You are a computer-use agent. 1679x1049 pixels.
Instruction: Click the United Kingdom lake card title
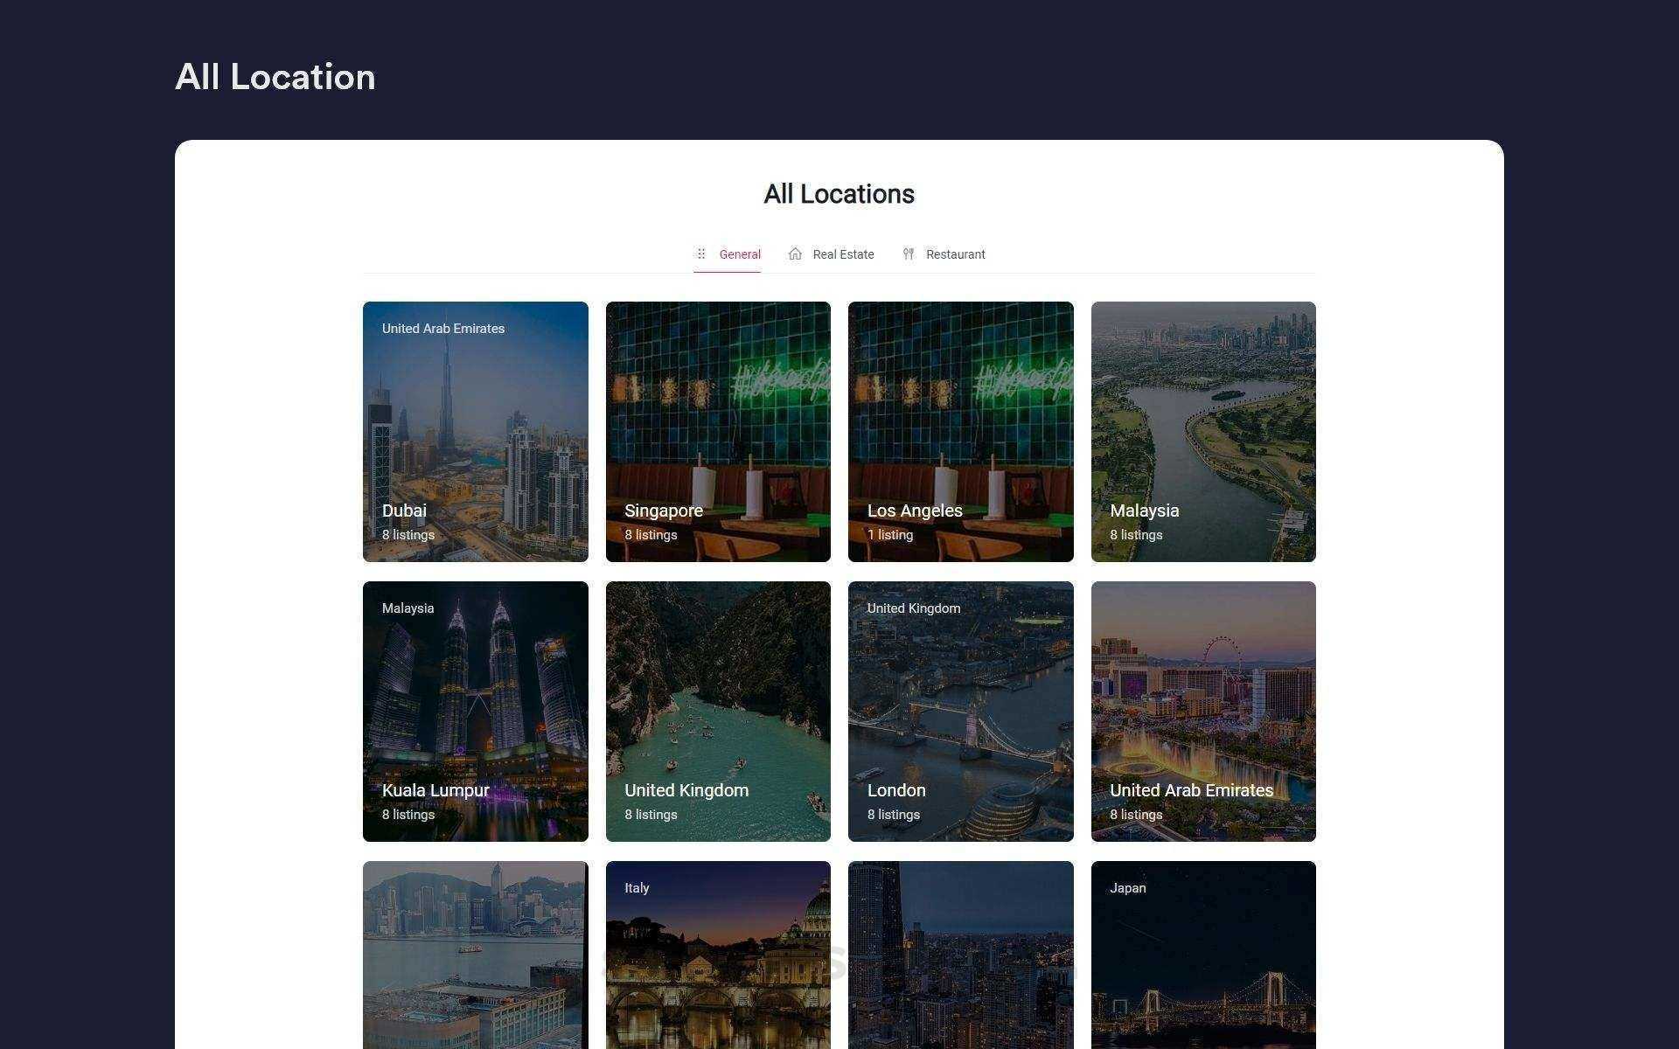686,790
